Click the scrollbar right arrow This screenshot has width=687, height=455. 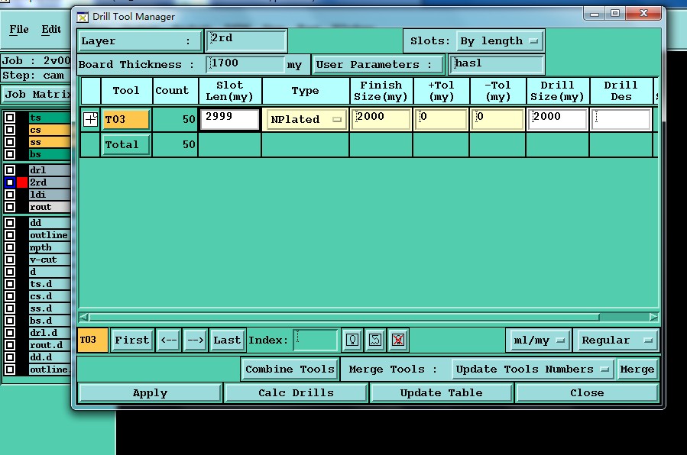coord(653,317)
